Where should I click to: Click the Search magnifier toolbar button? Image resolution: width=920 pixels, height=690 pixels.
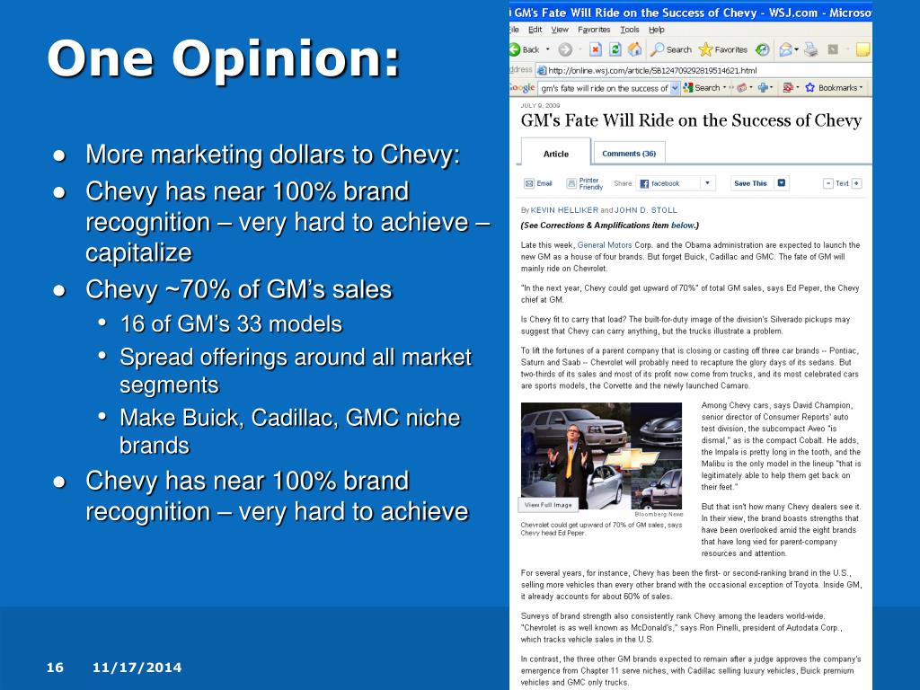pyautogui.click(x=670, y=50)
